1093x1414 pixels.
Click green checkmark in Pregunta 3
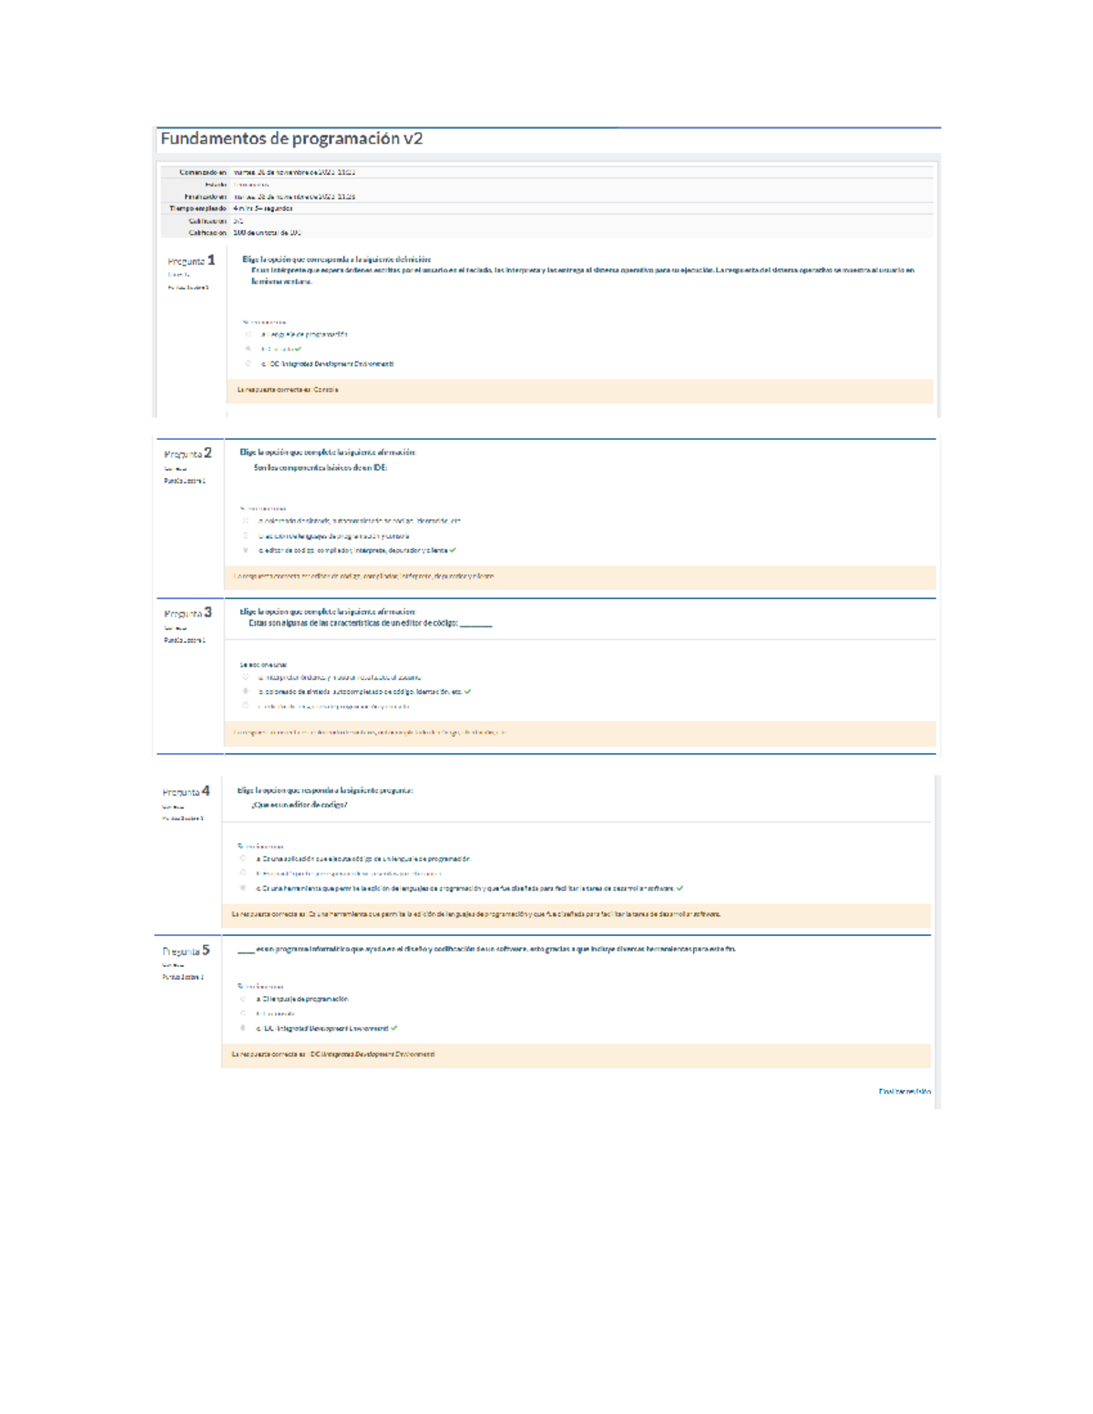[467, 692]
